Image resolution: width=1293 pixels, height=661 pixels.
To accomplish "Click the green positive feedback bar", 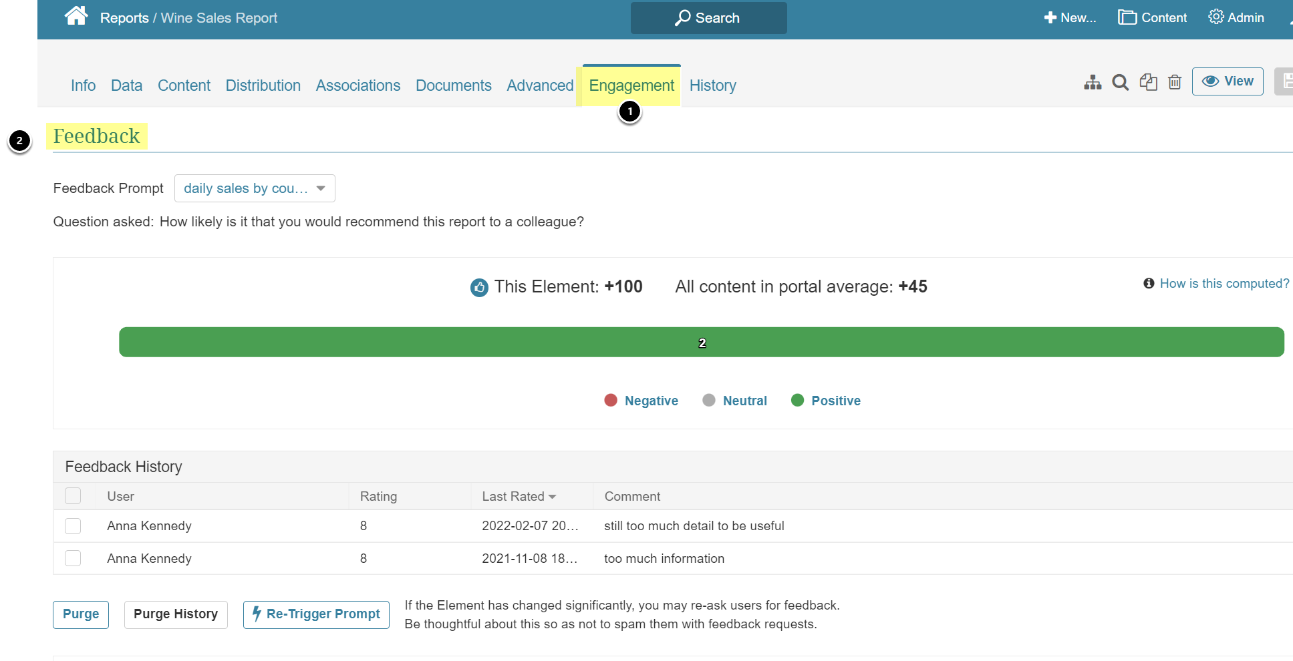I will [701, 343].
